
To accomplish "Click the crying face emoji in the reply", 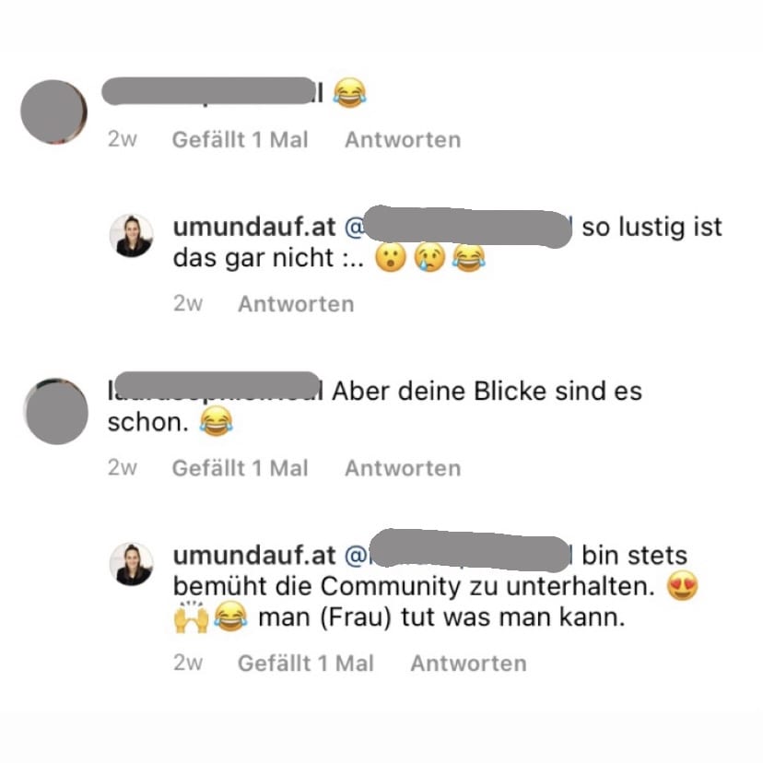I will pyautogui.click(x=429, y=257).
